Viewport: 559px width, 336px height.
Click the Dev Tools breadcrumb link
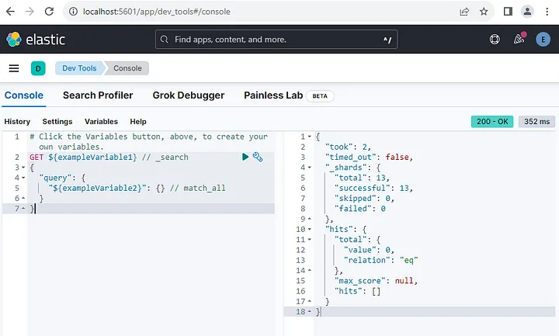(80, 68)
